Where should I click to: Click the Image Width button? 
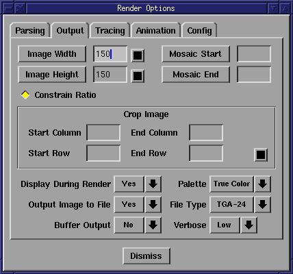[52, 54]
